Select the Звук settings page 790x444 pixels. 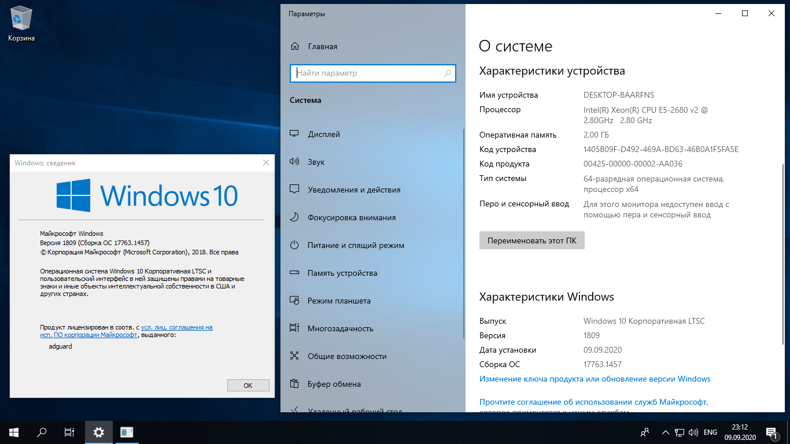(x=372, y=162)
